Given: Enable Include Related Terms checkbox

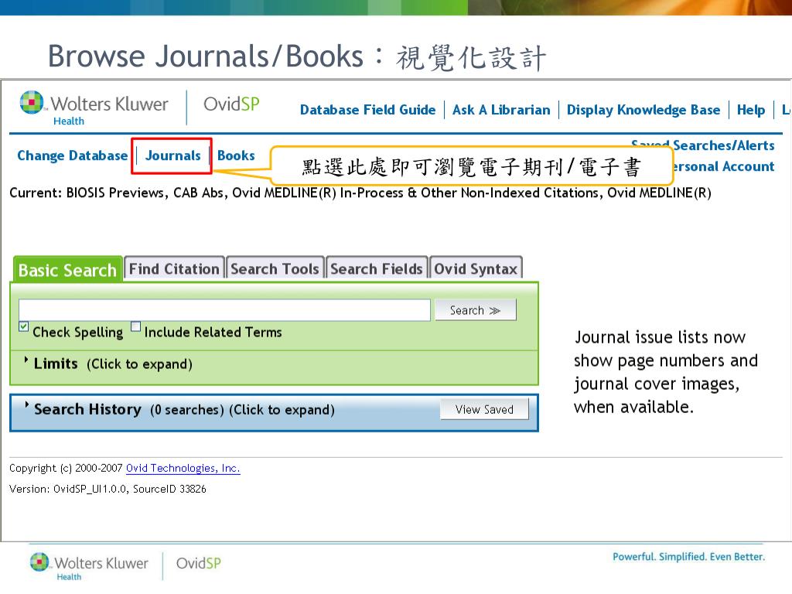Looking at the screenshot, I should 136,326.
